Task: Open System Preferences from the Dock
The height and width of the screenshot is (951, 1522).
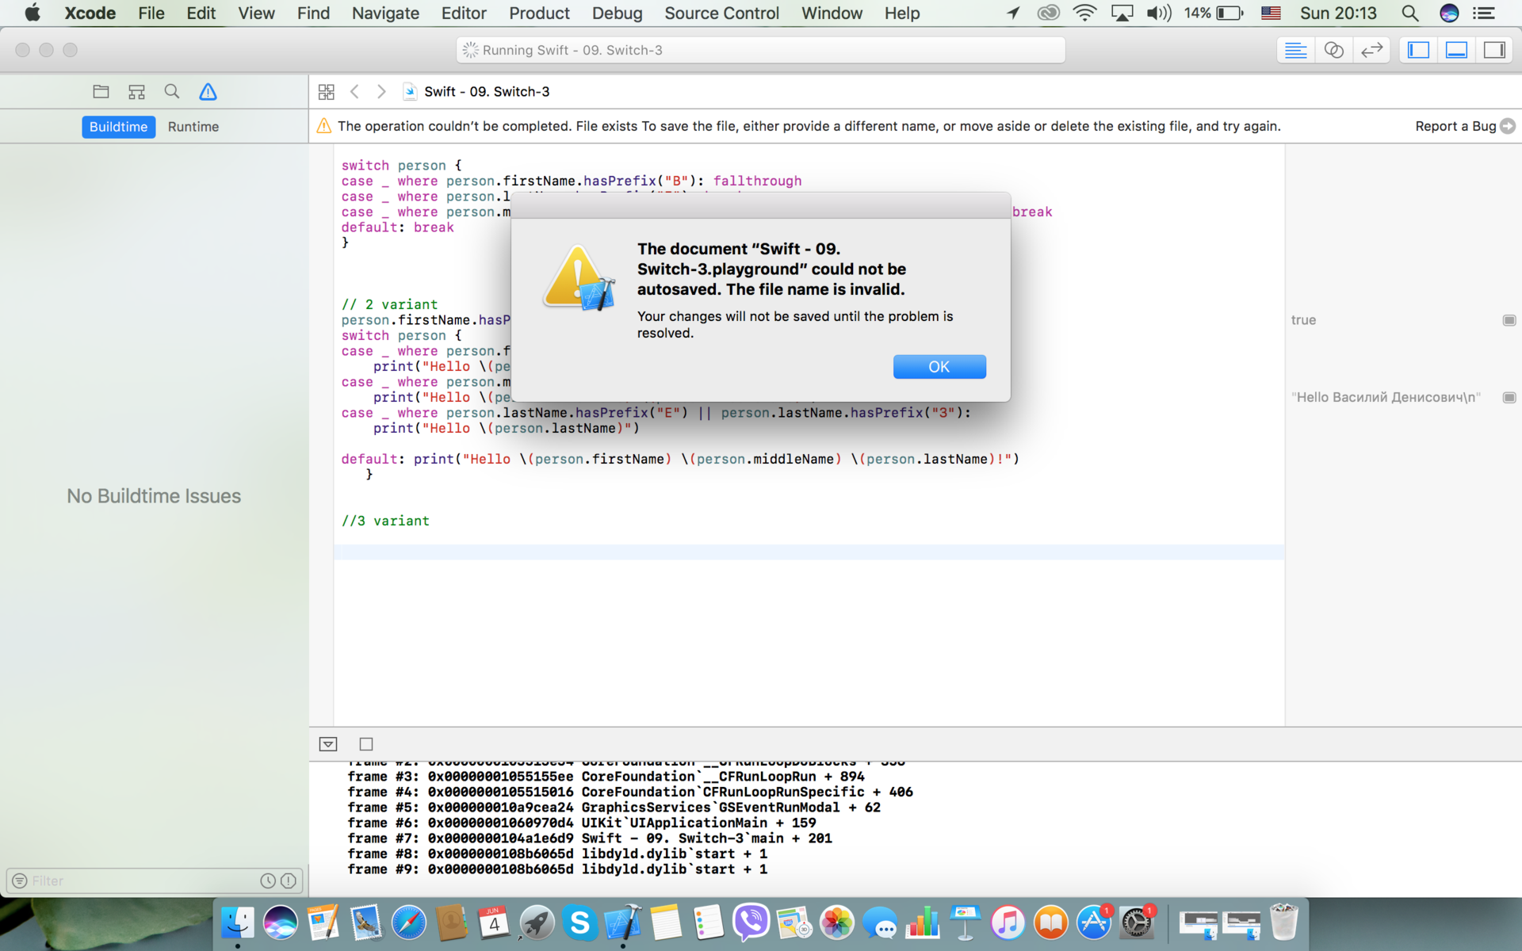Action: coord(1137,922)
